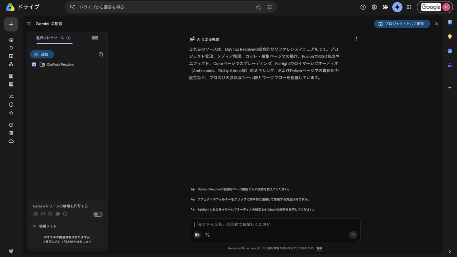Click the 追加 button
The height and width of the screenshot is (257, 457).
coord(42,54)
